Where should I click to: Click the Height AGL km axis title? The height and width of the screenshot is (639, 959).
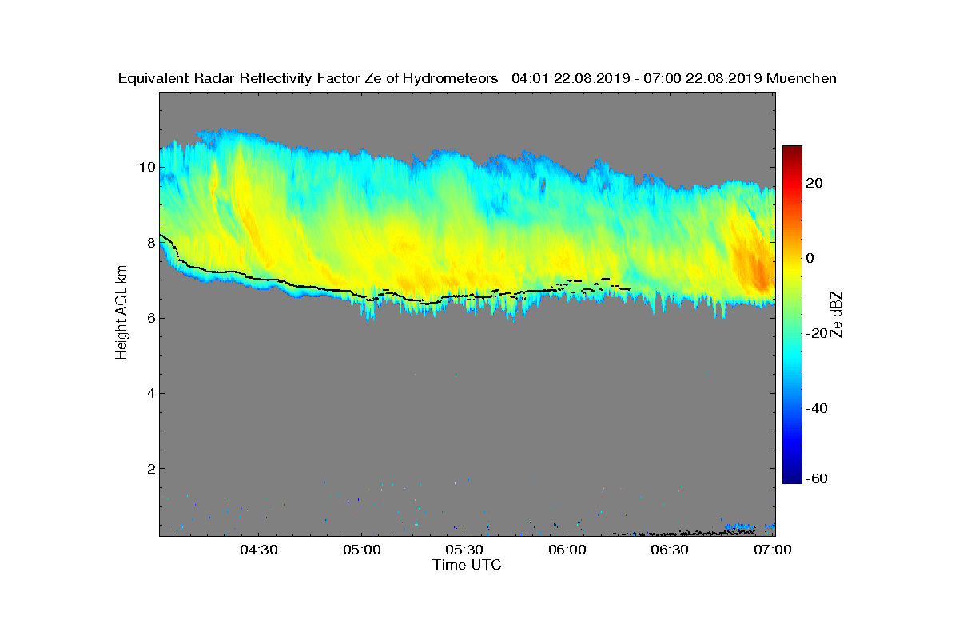coord(121,313)
